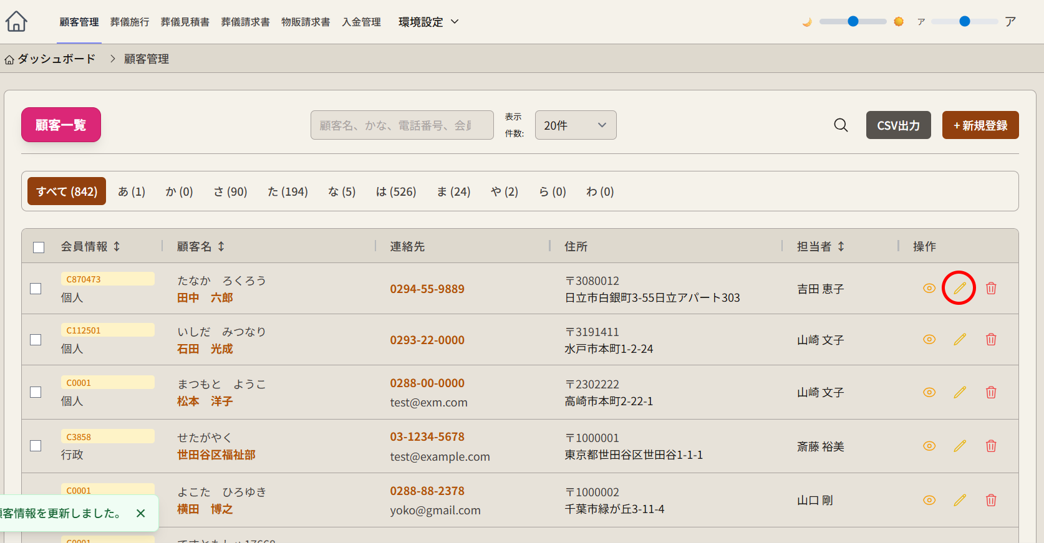1044x543 pixels.
Task: Check the checkbox for the 田中 六郎 row
Action: pos(36,289)
